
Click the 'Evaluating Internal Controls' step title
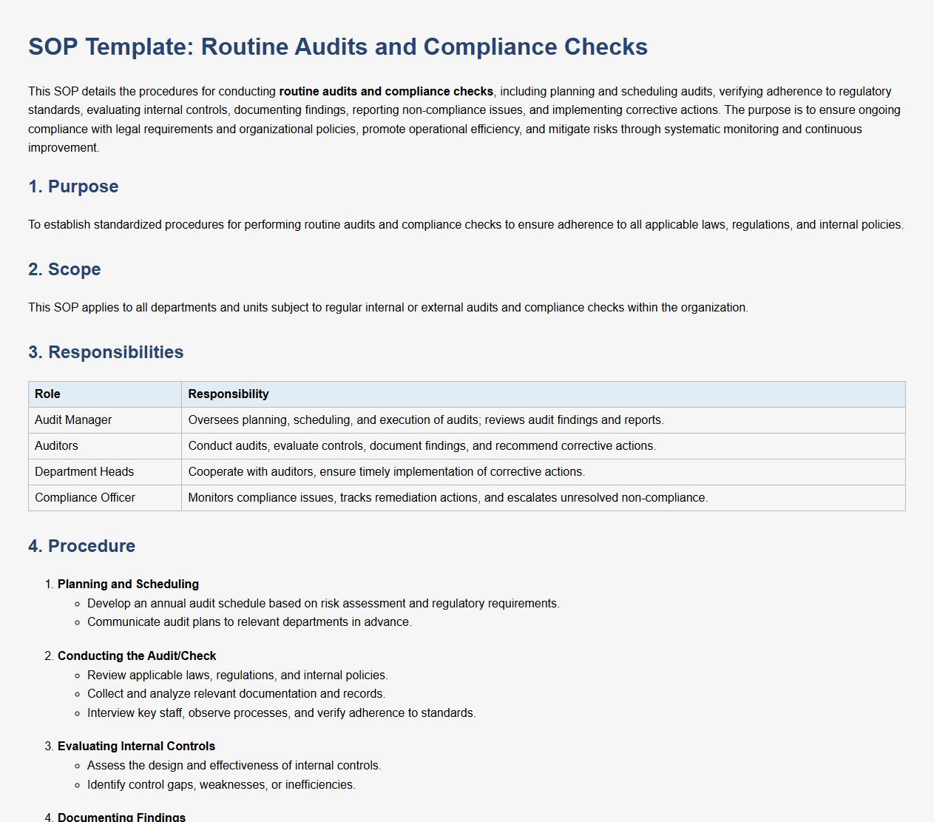point(136,747)
